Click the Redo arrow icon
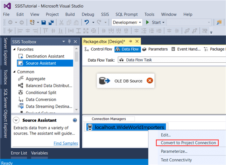 pyautogui.click(x=99, y=22)
